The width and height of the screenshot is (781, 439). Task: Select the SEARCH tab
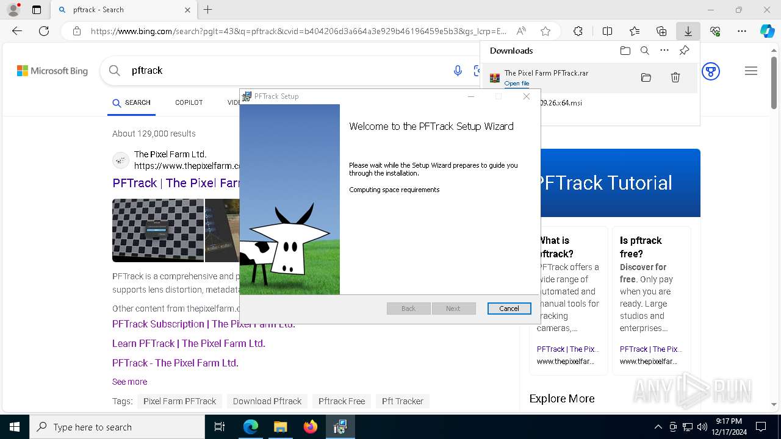[131, 103]
